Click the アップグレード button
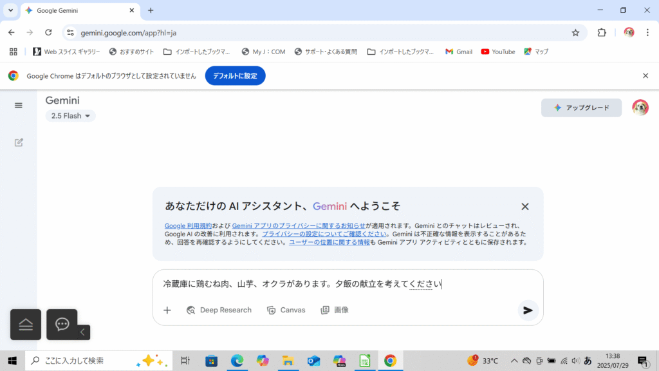Viewport: 659px width, 371px height. pos(581,108)
